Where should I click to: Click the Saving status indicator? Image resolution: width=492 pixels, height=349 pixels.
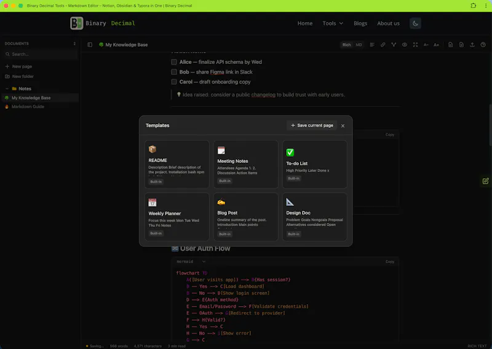point(95,346)
